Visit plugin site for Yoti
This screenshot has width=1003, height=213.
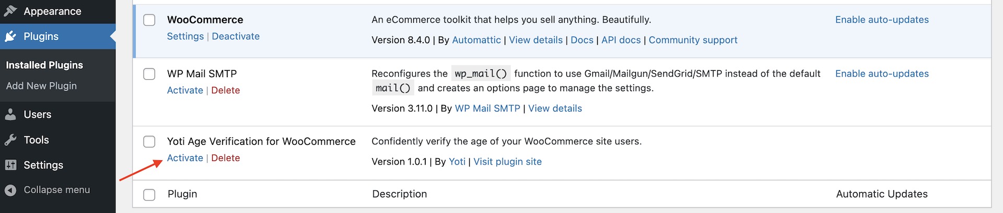pos(508,162)
